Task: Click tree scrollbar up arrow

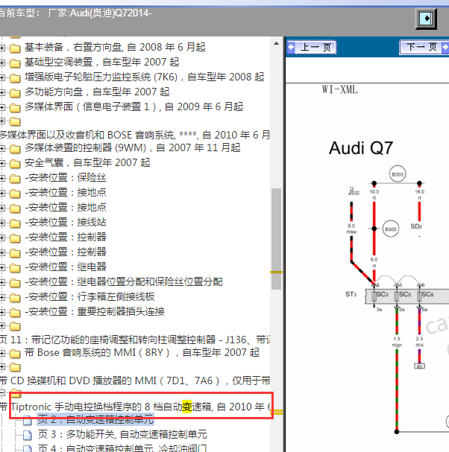Action: (276, 43)
